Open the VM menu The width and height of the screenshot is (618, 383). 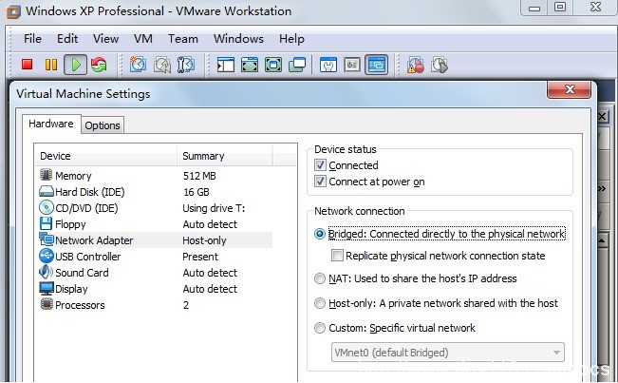click(x=143, y=39)
